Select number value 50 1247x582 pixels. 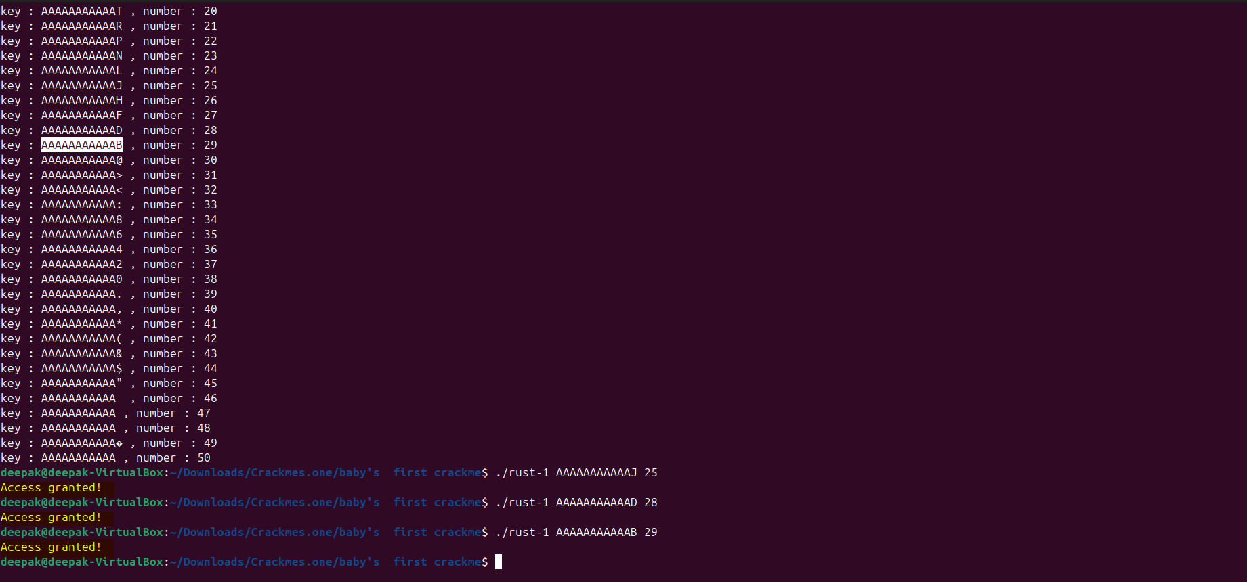click(x=204, y=457)
